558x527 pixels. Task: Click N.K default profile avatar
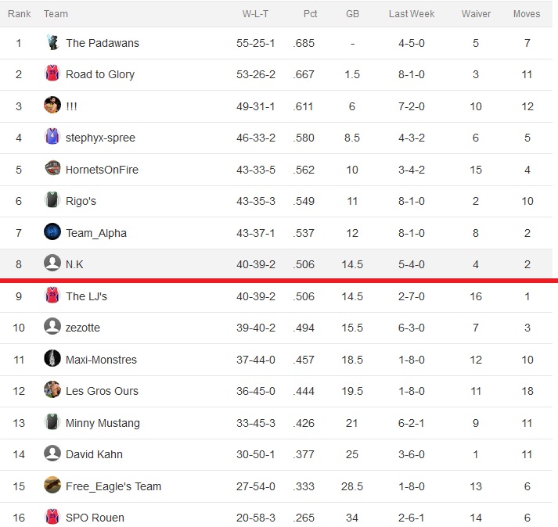click(52, 263)
